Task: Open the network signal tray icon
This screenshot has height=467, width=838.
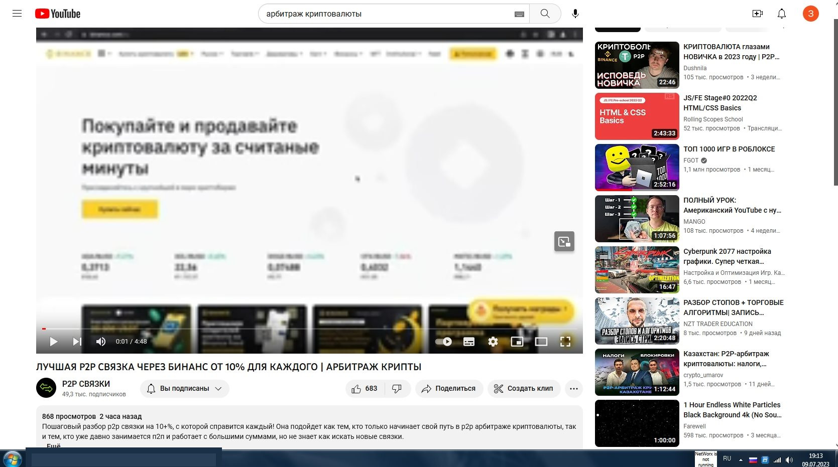Action: point(777,460)
